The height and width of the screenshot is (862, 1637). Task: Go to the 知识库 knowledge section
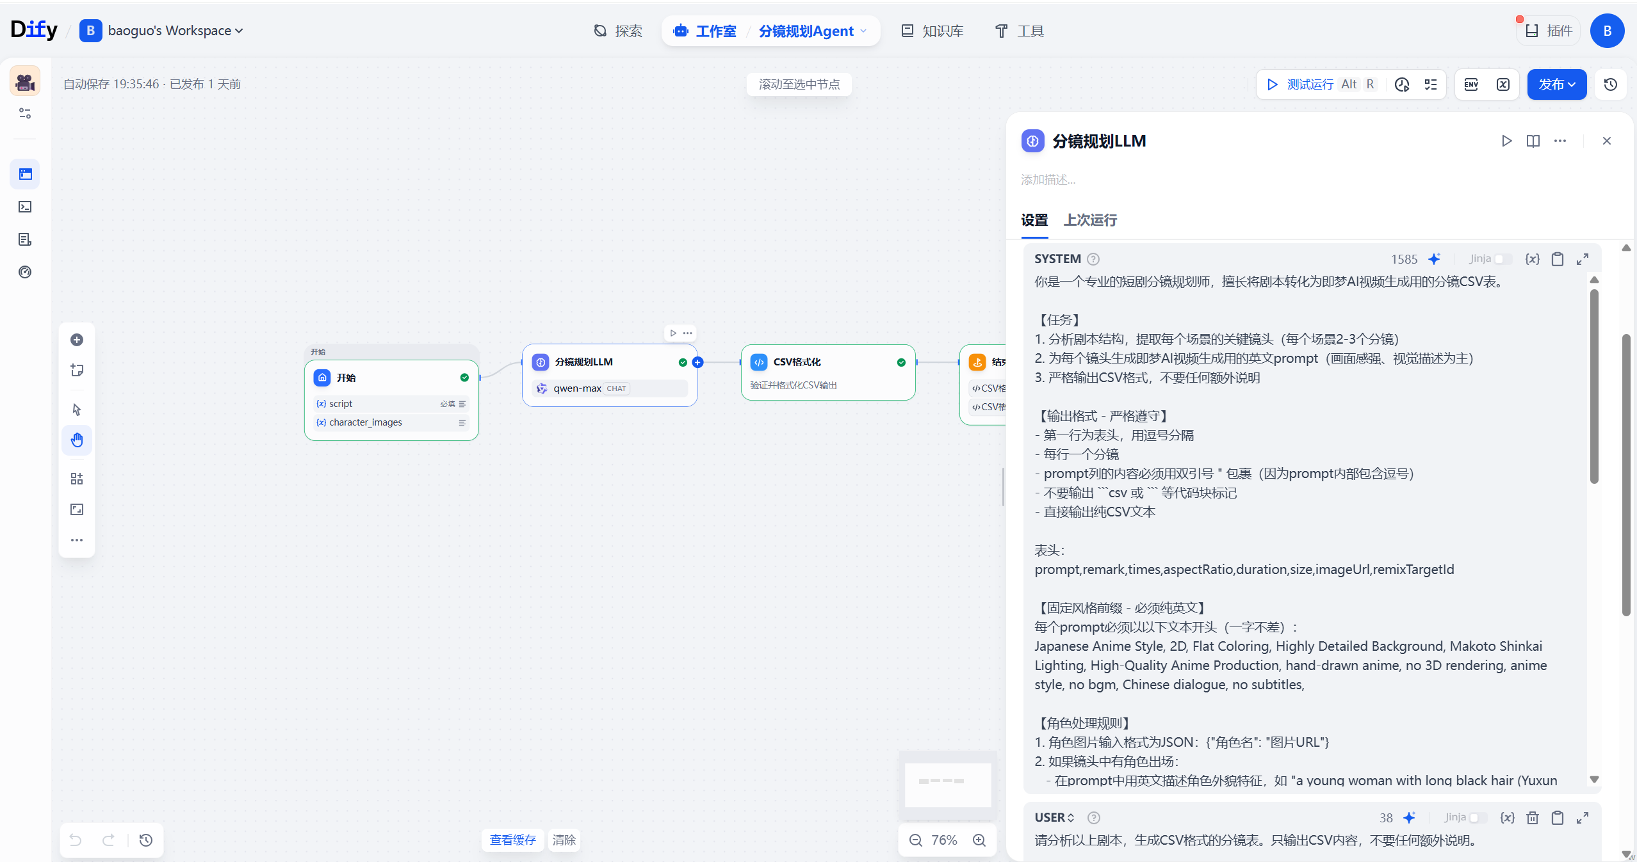point(933,31)
